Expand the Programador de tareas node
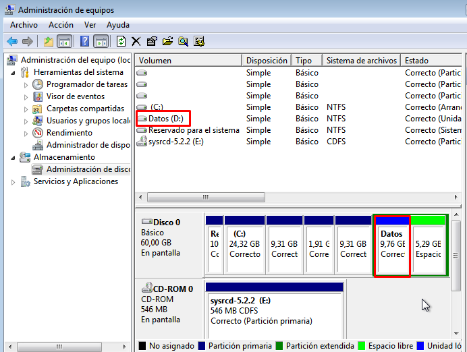The height and width of the screenshot is (352, 467). (x=26, y=85)
